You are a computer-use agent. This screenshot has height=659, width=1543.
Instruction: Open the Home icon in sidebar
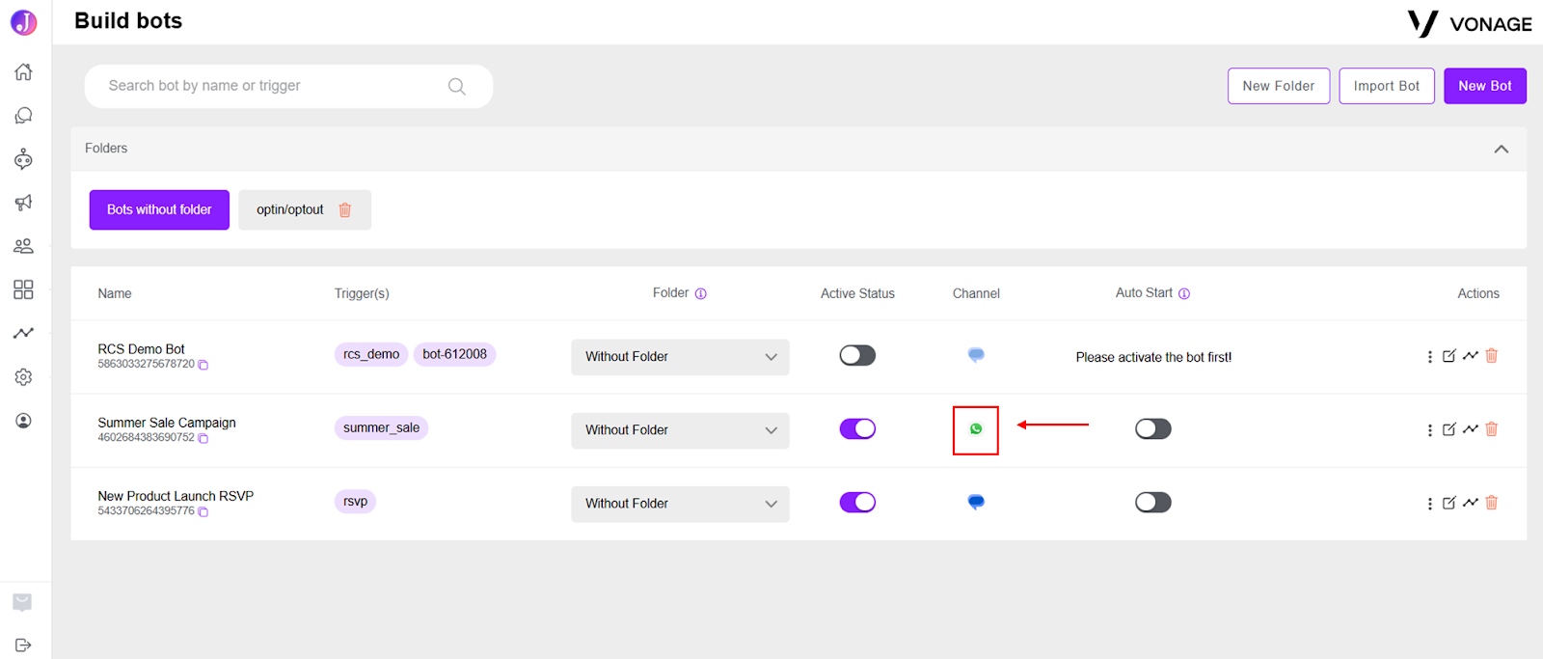(x=23, y=71)
